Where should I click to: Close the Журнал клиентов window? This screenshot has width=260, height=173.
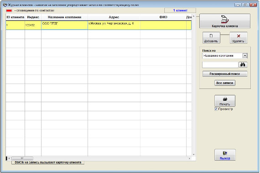tap(253, 5)
